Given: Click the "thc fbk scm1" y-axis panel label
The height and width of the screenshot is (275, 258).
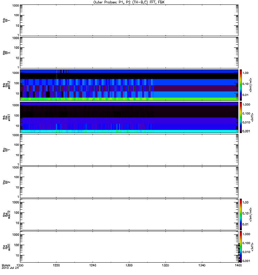Looking at the screenshot, I should pyautogui.click(x=7, y=247).
